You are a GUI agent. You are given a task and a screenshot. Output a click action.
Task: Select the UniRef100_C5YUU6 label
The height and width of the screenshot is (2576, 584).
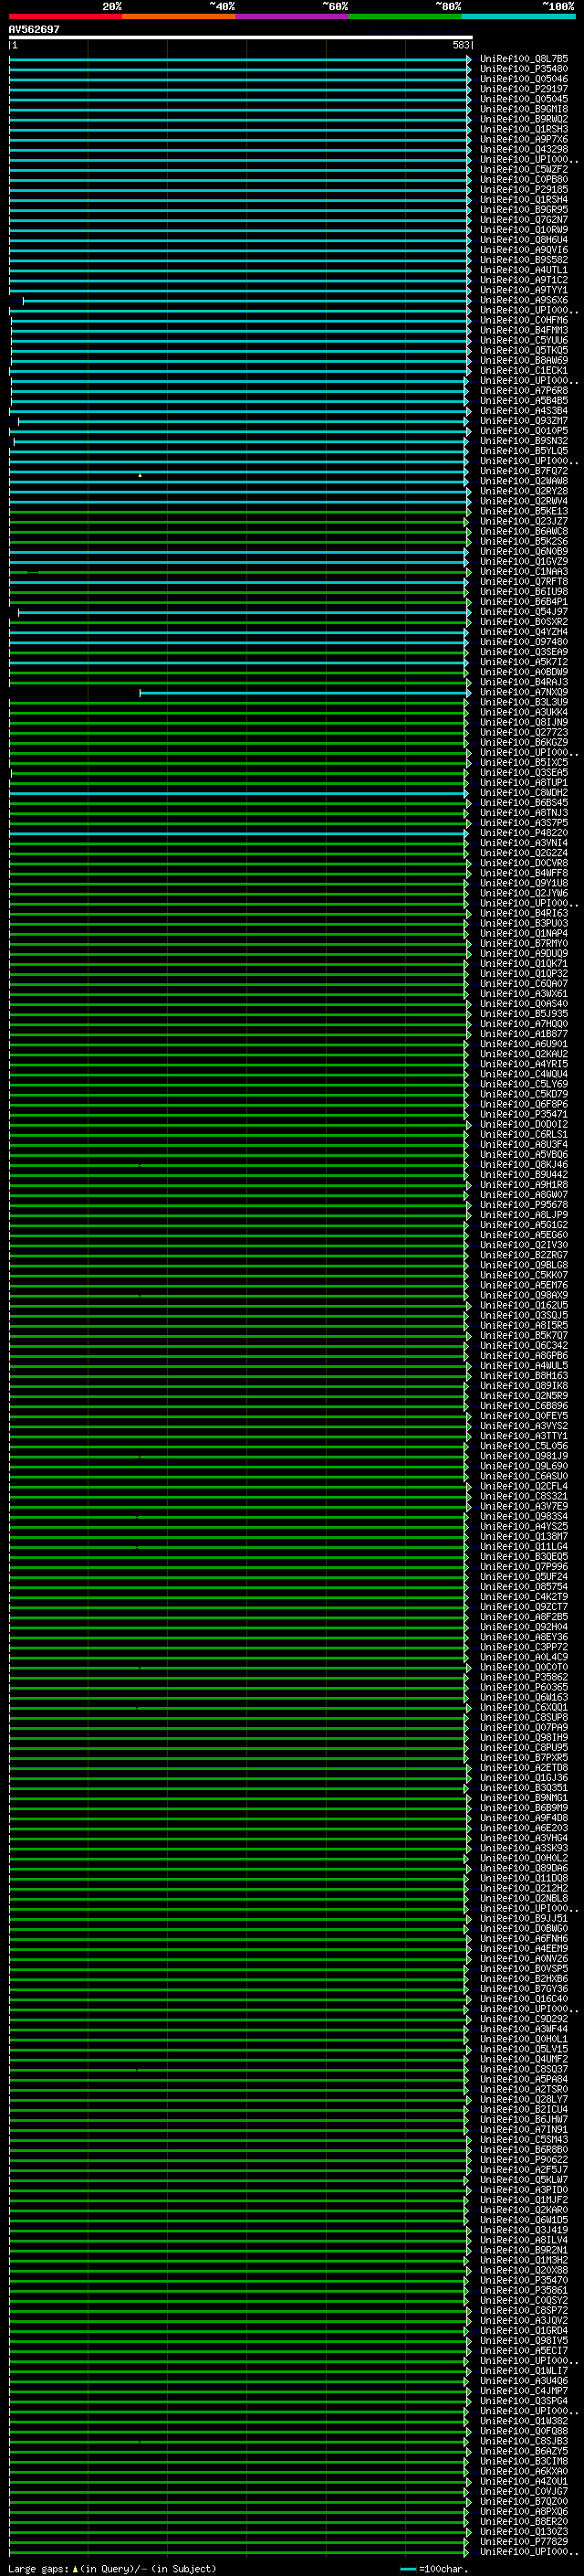[524, 340]
